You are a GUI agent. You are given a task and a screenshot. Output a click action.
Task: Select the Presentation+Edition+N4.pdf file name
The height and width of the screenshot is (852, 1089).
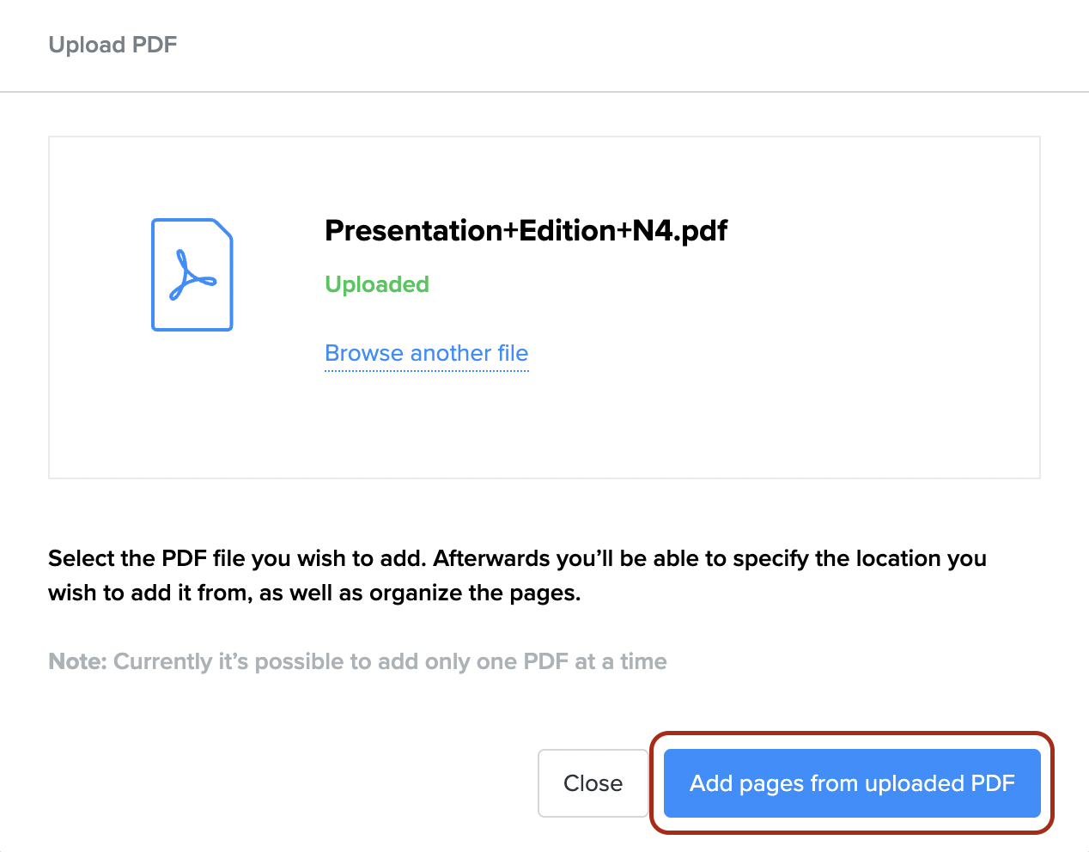(526, 230)
